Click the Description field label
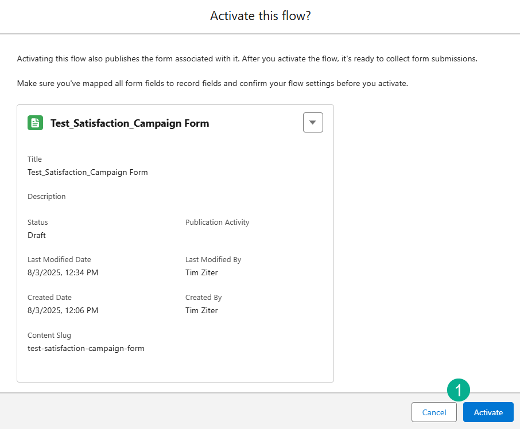The width and height of the screenshot is (520, 429). [46, 197]
